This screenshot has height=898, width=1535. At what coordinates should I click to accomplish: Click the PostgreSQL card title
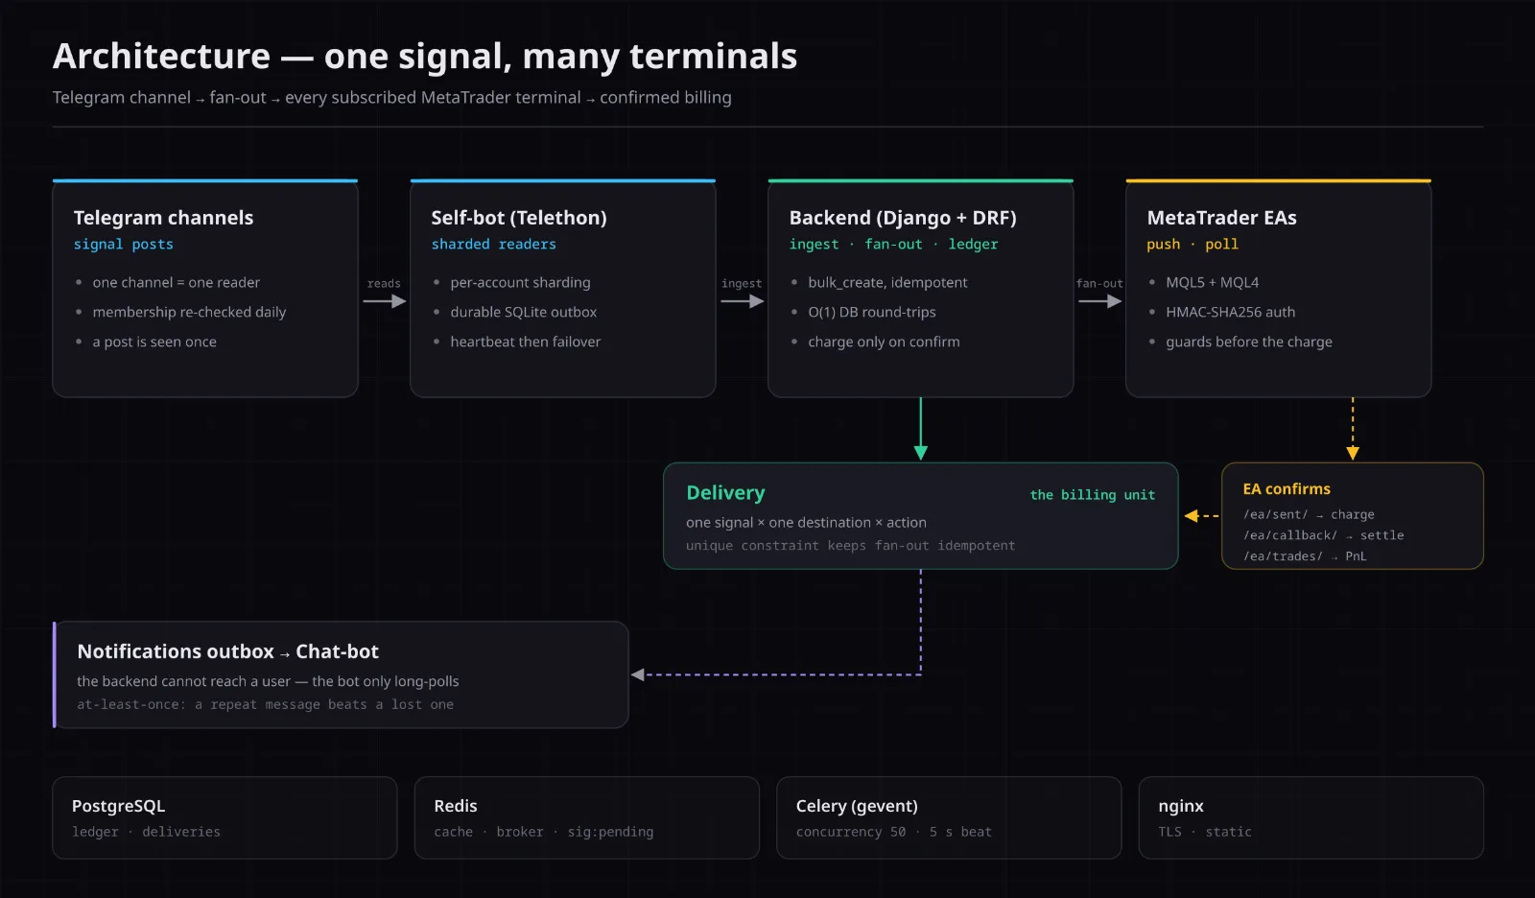pos(118,806)
